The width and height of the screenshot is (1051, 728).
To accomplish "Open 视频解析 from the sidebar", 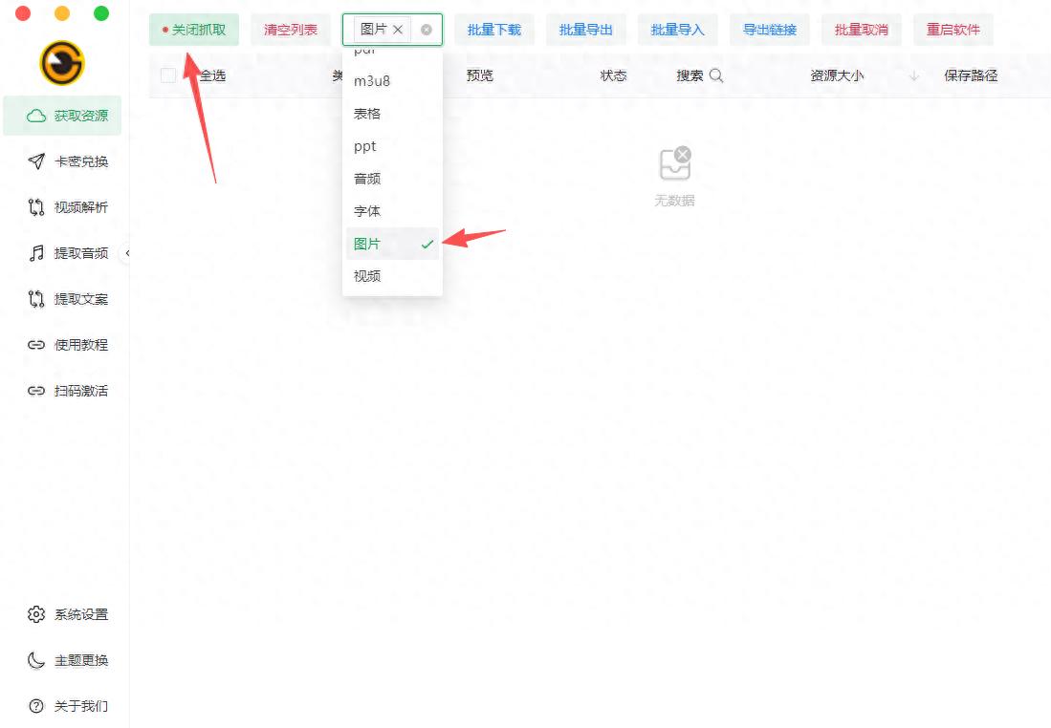I will click(80, 207).
